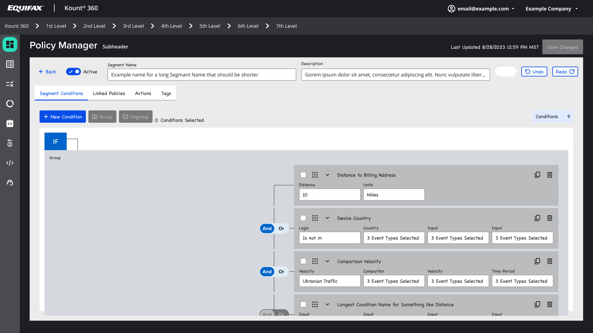Switch to Tags tab
The image size is (593, 333).
166,93
